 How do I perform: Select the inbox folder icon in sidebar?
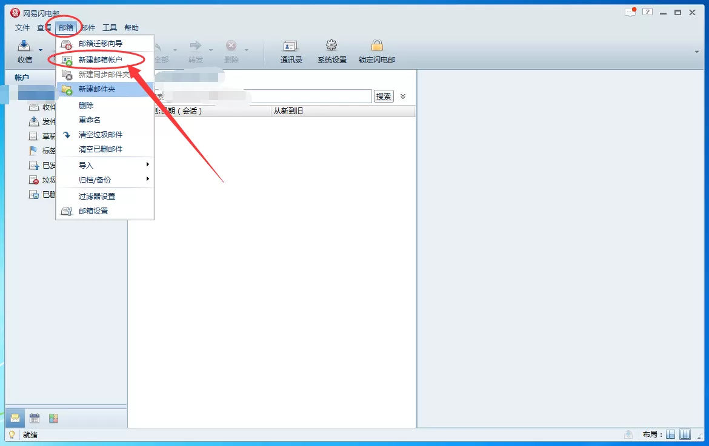pos(34,107)
